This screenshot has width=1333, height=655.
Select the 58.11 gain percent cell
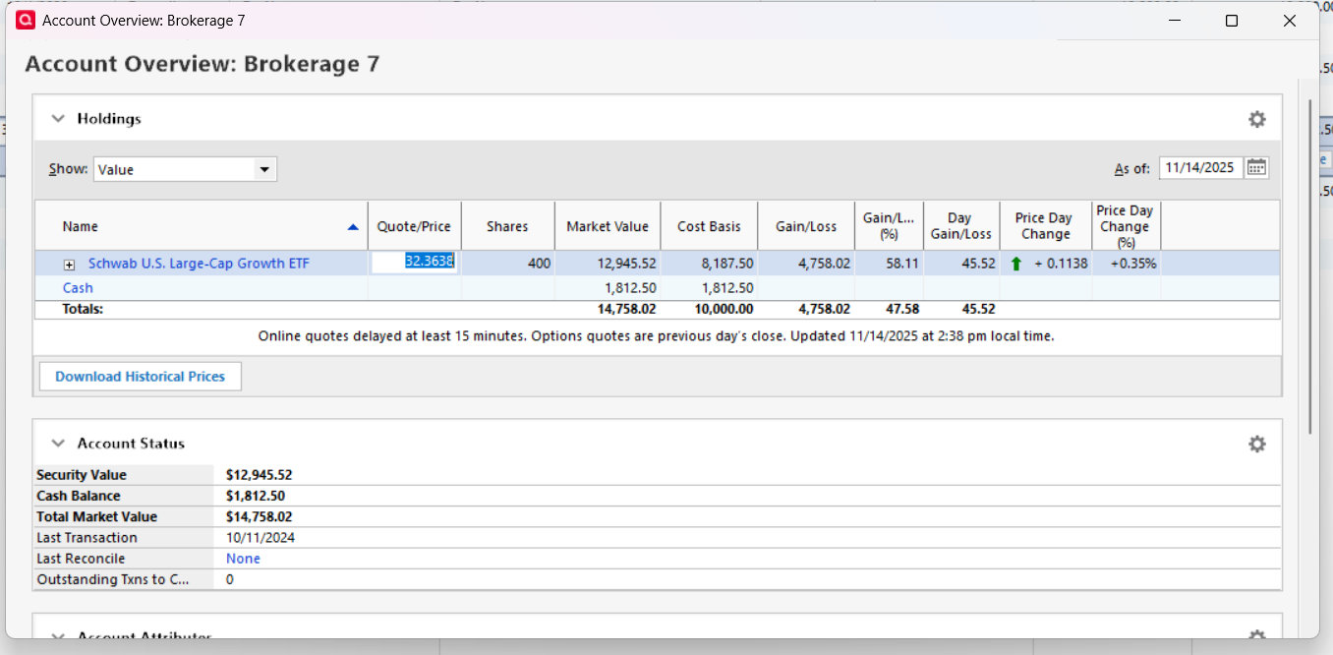click(x=890, y=264)
